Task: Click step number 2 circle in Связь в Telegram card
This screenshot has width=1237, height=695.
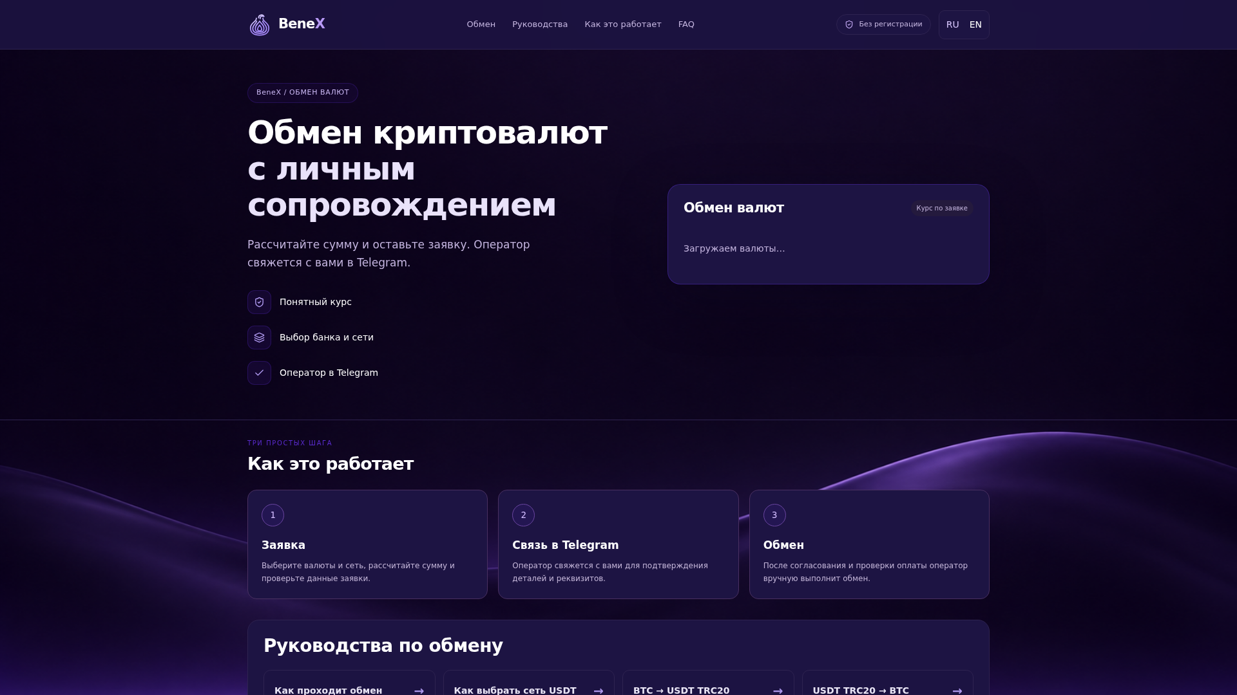Action: [x=523, y=515]
